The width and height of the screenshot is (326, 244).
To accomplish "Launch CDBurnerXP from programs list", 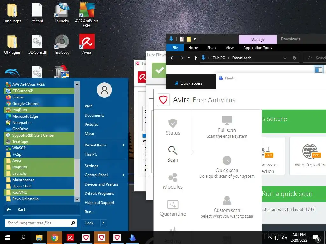I will point(39,91).
